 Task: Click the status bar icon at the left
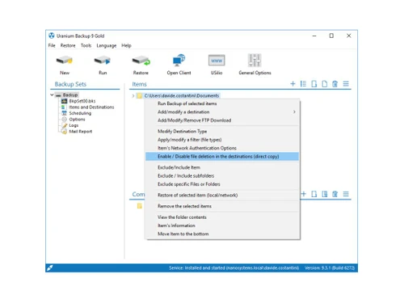click(50, 267)
